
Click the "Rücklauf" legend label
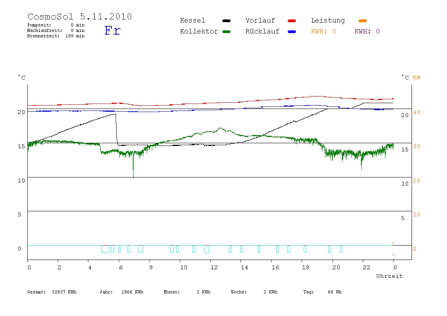tap(262, 32)
